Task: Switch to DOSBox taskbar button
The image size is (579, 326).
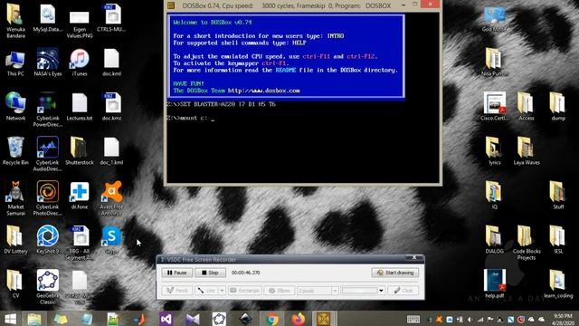Action: click(324, 319)
